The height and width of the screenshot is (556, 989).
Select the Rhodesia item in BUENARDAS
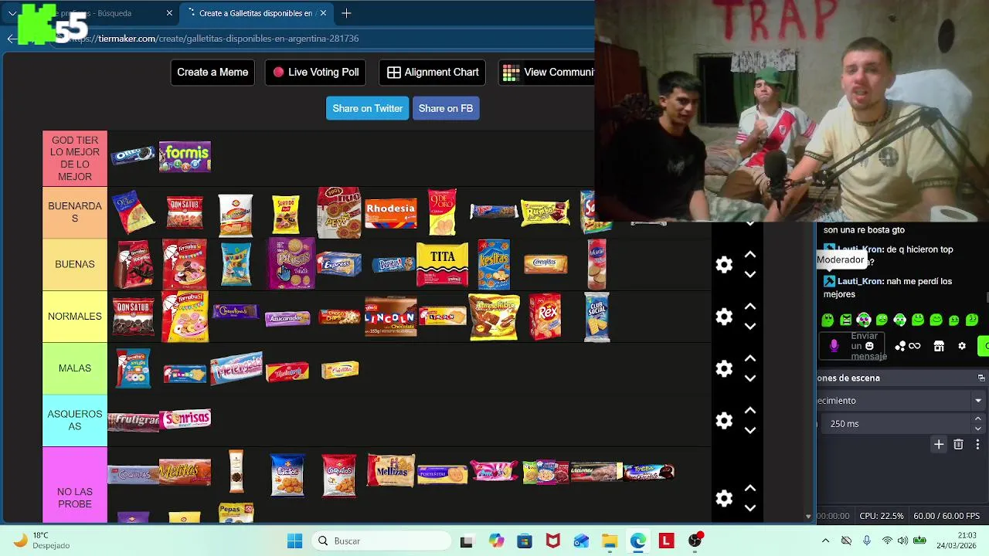391,212
